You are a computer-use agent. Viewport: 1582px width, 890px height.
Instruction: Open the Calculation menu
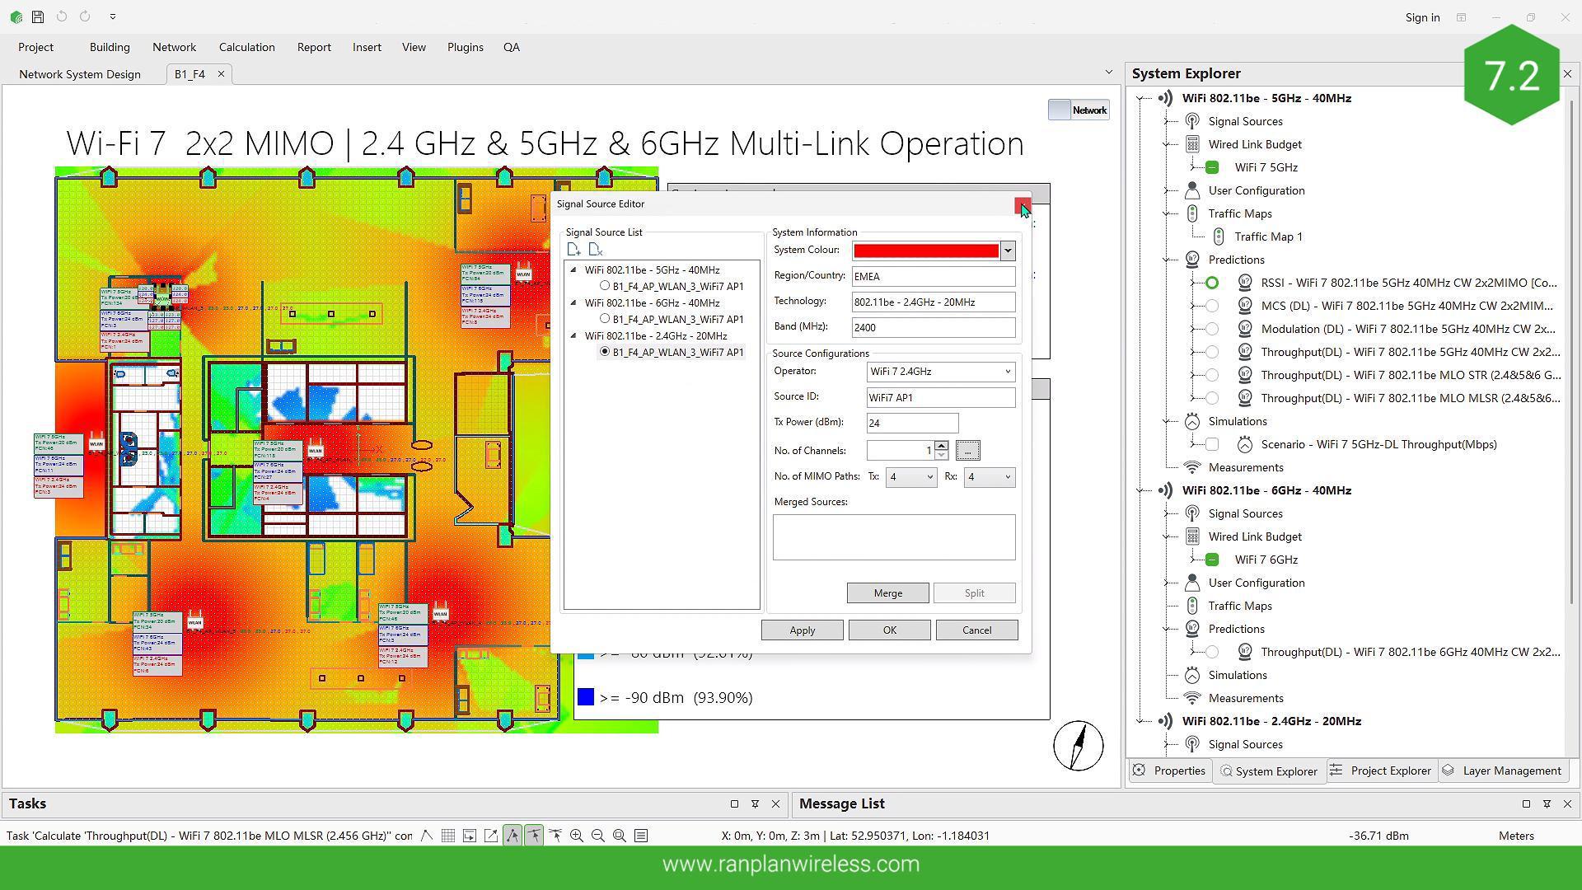pyautogui.click(x=246, y=47)
